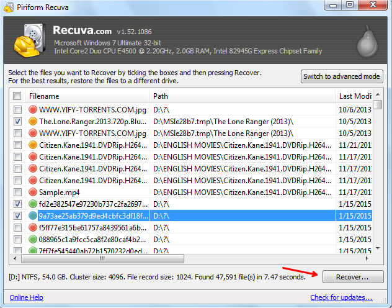
Task: Tick checkbox for the 11/21 Citizen.Kane row
Action: point(17,145)
